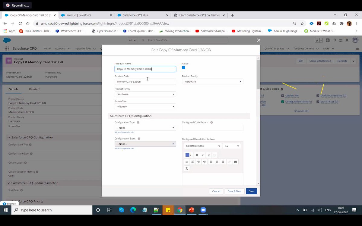Open Salesforce help question mark icon
The height and width of the screenshot is (226, 362).
[x=335, y=40]
